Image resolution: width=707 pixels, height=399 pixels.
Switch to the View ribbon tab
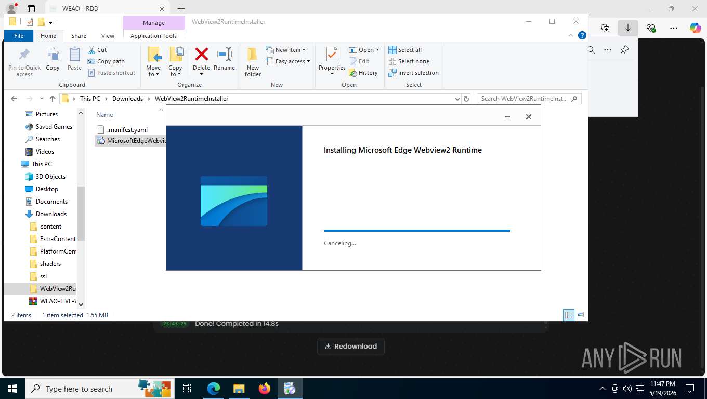point(108,36)
